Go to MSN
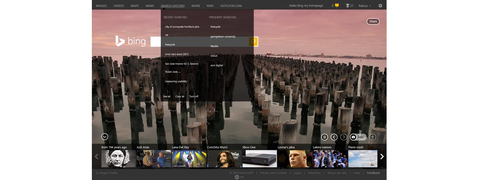This screenshot has width=480, height=180. pos(210,6)
